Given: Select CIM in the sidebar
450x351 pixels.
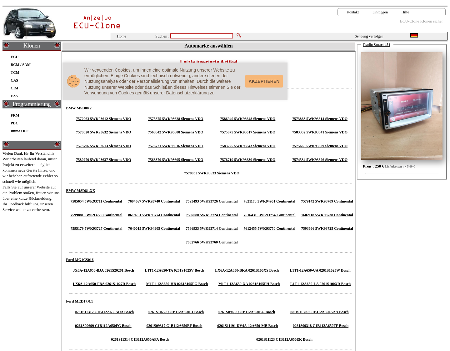Looking at the screenshot, I should [x=14, y=88].
